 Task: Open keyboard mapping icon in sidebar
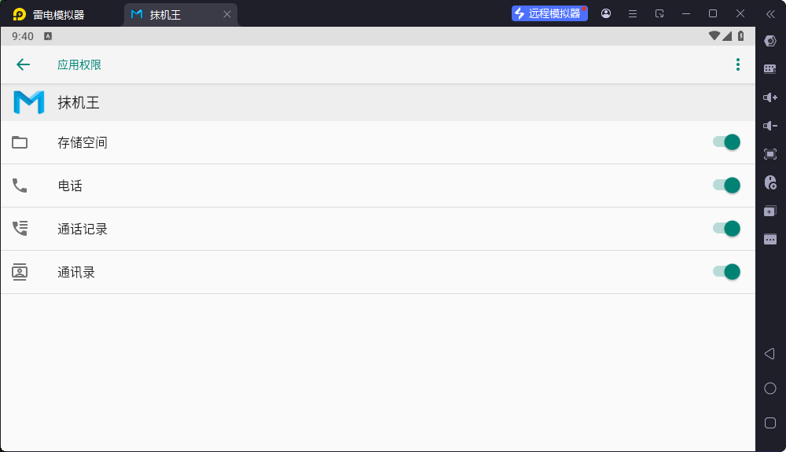point(770,69)
